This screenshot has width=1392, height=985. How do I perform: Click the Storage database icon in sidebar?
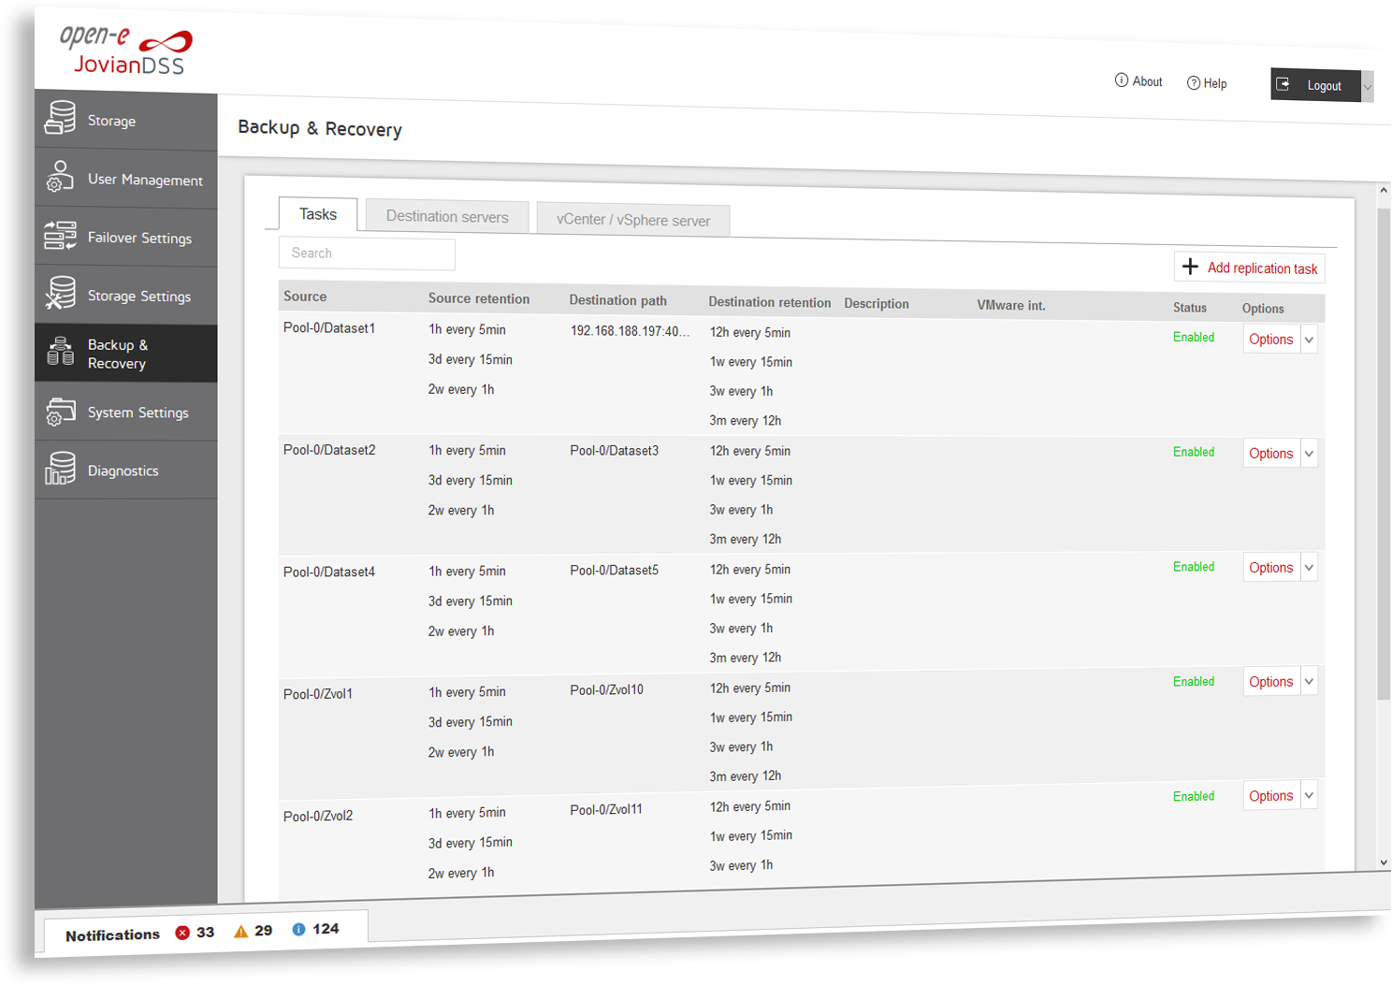pyautogui.click(x=61, y=119)
